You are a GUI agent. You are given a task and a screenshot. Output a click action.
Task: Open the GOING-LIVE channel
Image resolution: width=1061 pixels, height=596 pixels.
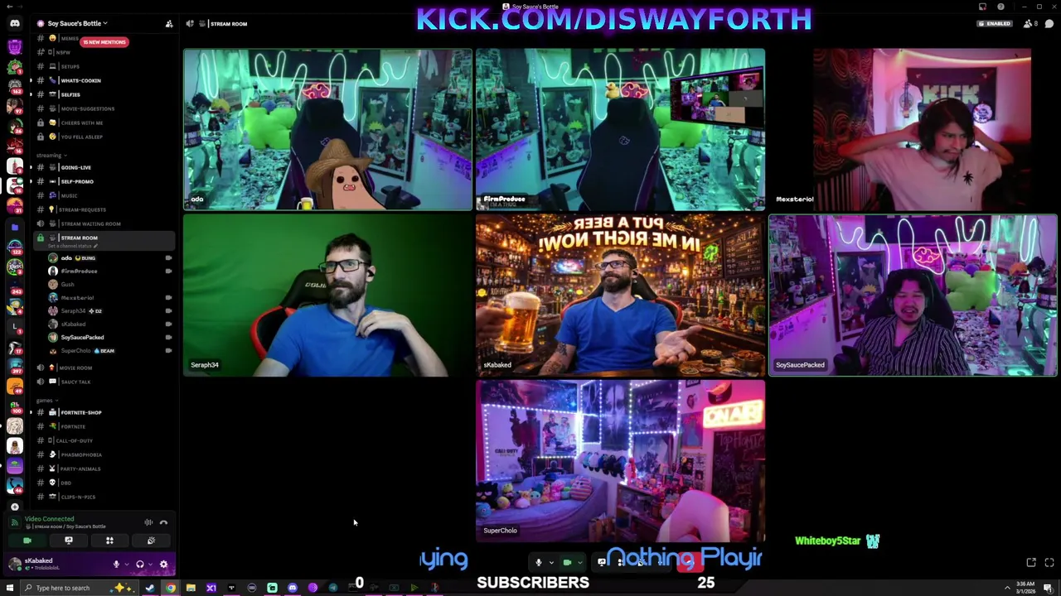(104, 167)
